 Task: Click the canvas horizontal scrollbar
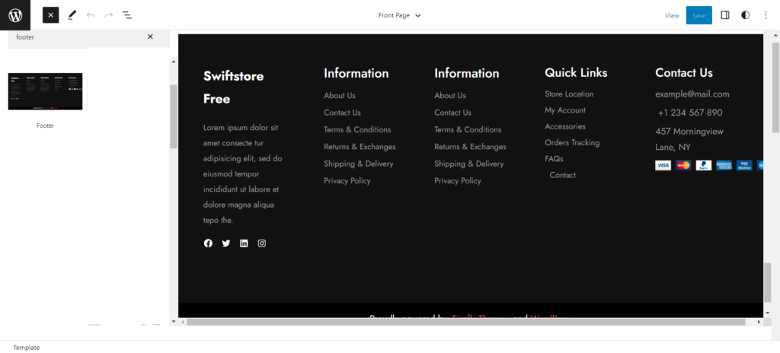(465, 322)
